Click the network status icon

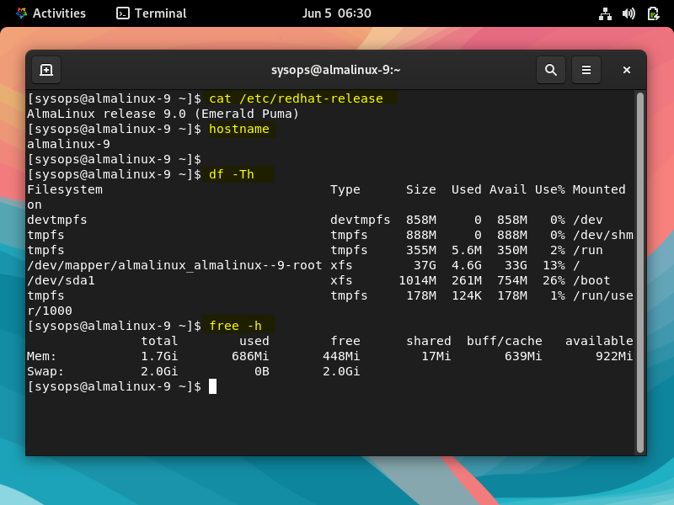click(605, 13)
